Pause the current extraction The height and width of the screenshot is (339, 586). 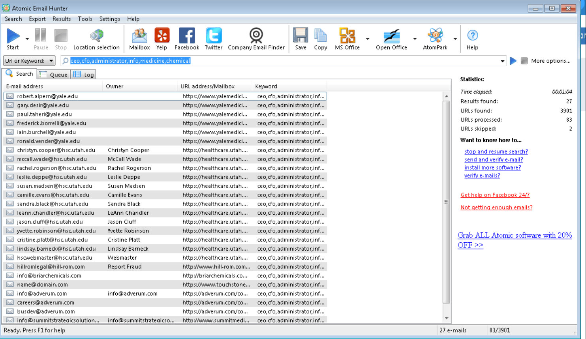point(41,38)
